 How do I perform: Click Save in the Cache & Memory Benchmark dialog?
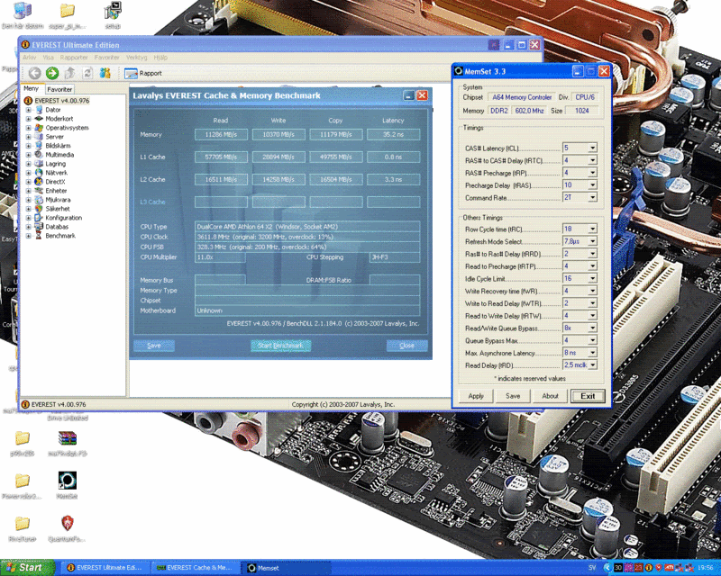point(154,346)
